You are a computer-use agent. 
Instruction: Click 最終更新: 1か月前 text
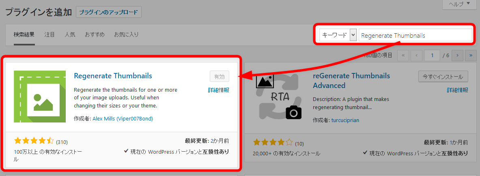[446, 142]
